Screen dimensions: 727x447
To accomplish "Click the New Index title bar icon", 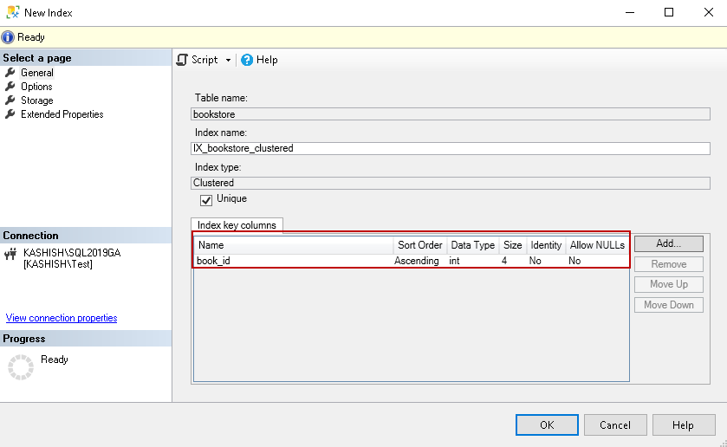I will 11,13.
